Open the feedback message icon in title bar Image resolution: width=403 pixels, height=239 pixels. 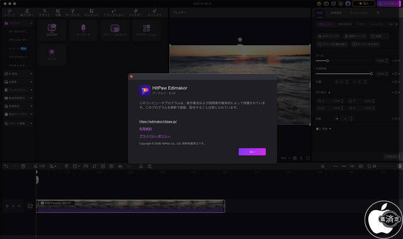click(x=333, y=4)
